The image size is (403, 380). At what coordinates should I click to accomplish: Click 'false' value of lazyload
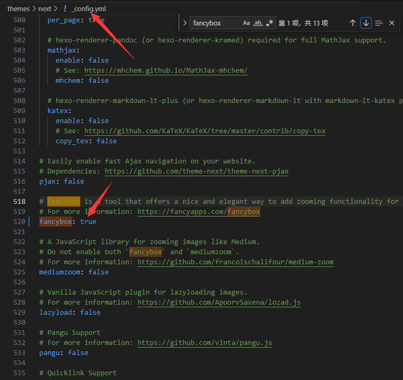tap(90, 313)
